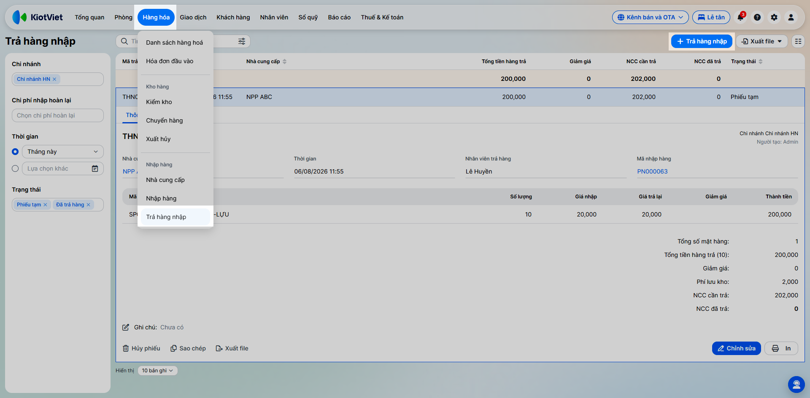This screenshot has width=810, height=398.
Task: Open Hàng hóa menu
Action: (x=156, y=17)
